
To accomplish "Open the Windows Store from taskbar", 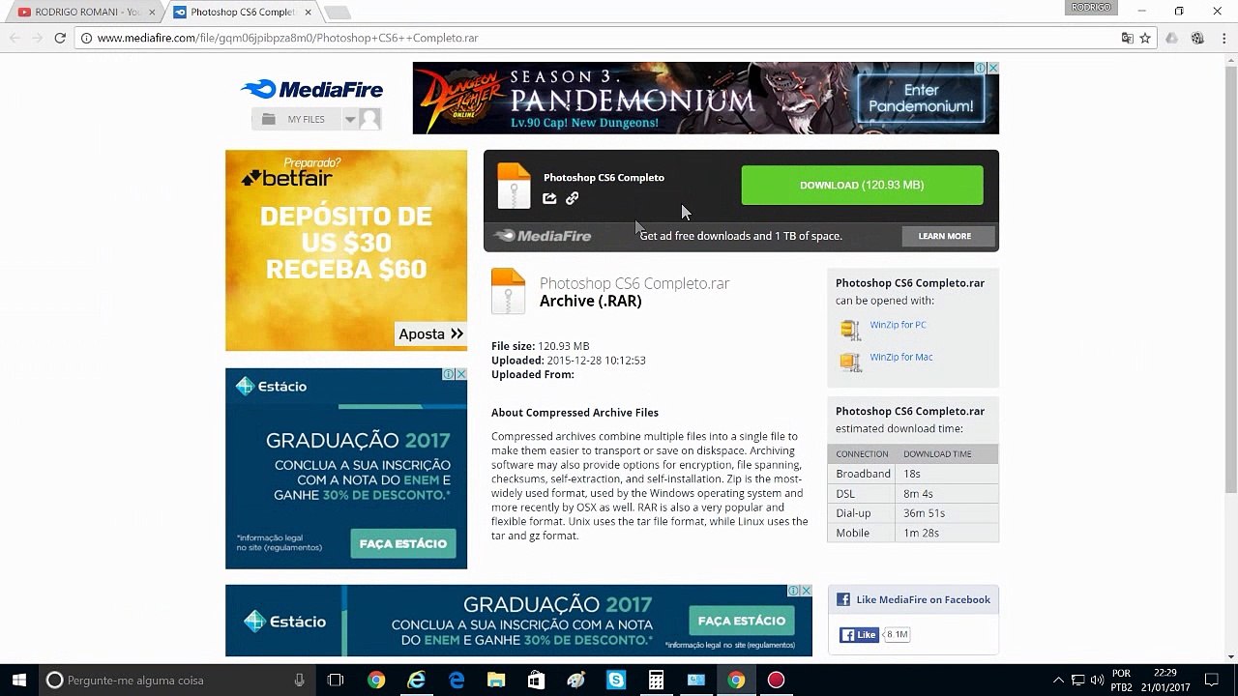I will click(x=536, y=681).
